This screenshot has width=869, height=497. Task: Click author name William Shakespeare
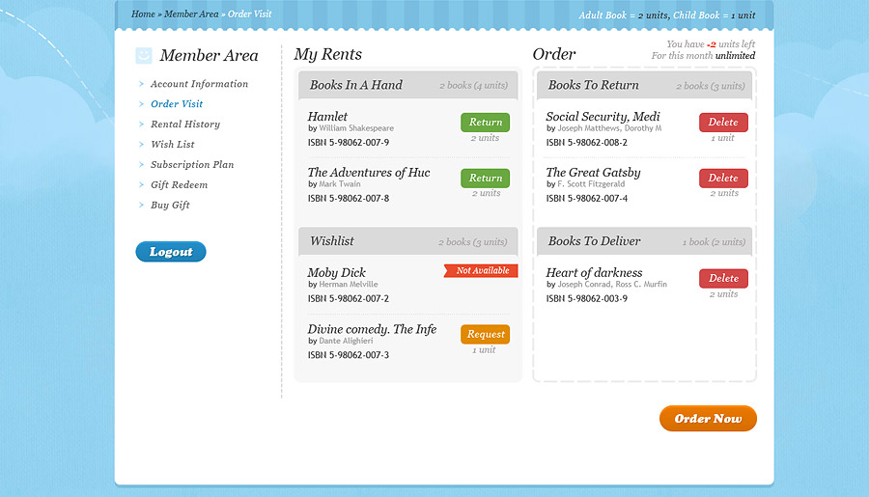click(x=356, y=128)
